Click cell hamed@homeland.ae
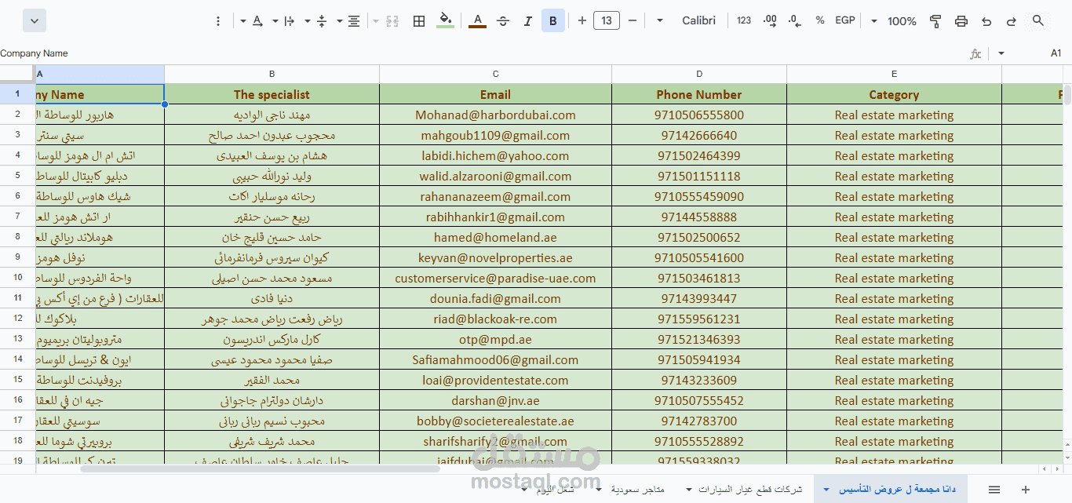The image size is (1072, 503). coord(495,237)
